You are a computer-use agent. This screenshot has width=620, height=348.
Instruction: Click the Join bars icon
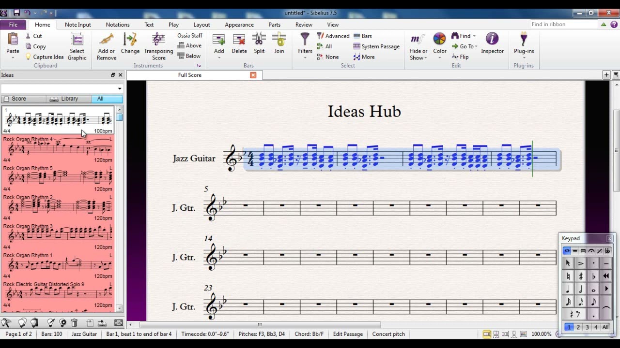click(279, 39)
